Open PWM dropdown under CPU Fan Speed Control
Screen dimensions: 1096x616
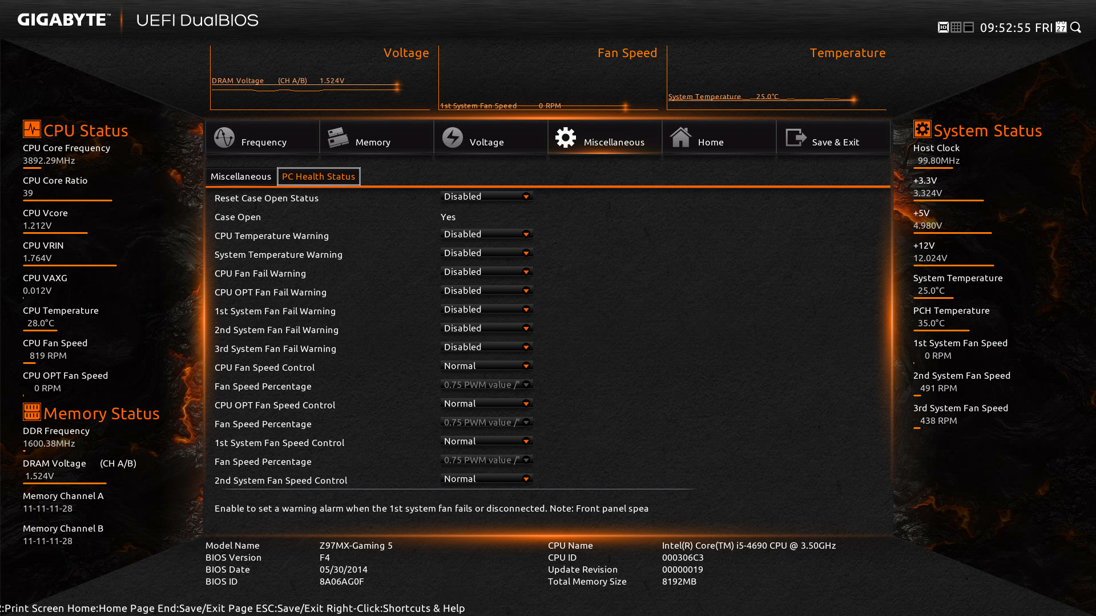pos(487,385)
